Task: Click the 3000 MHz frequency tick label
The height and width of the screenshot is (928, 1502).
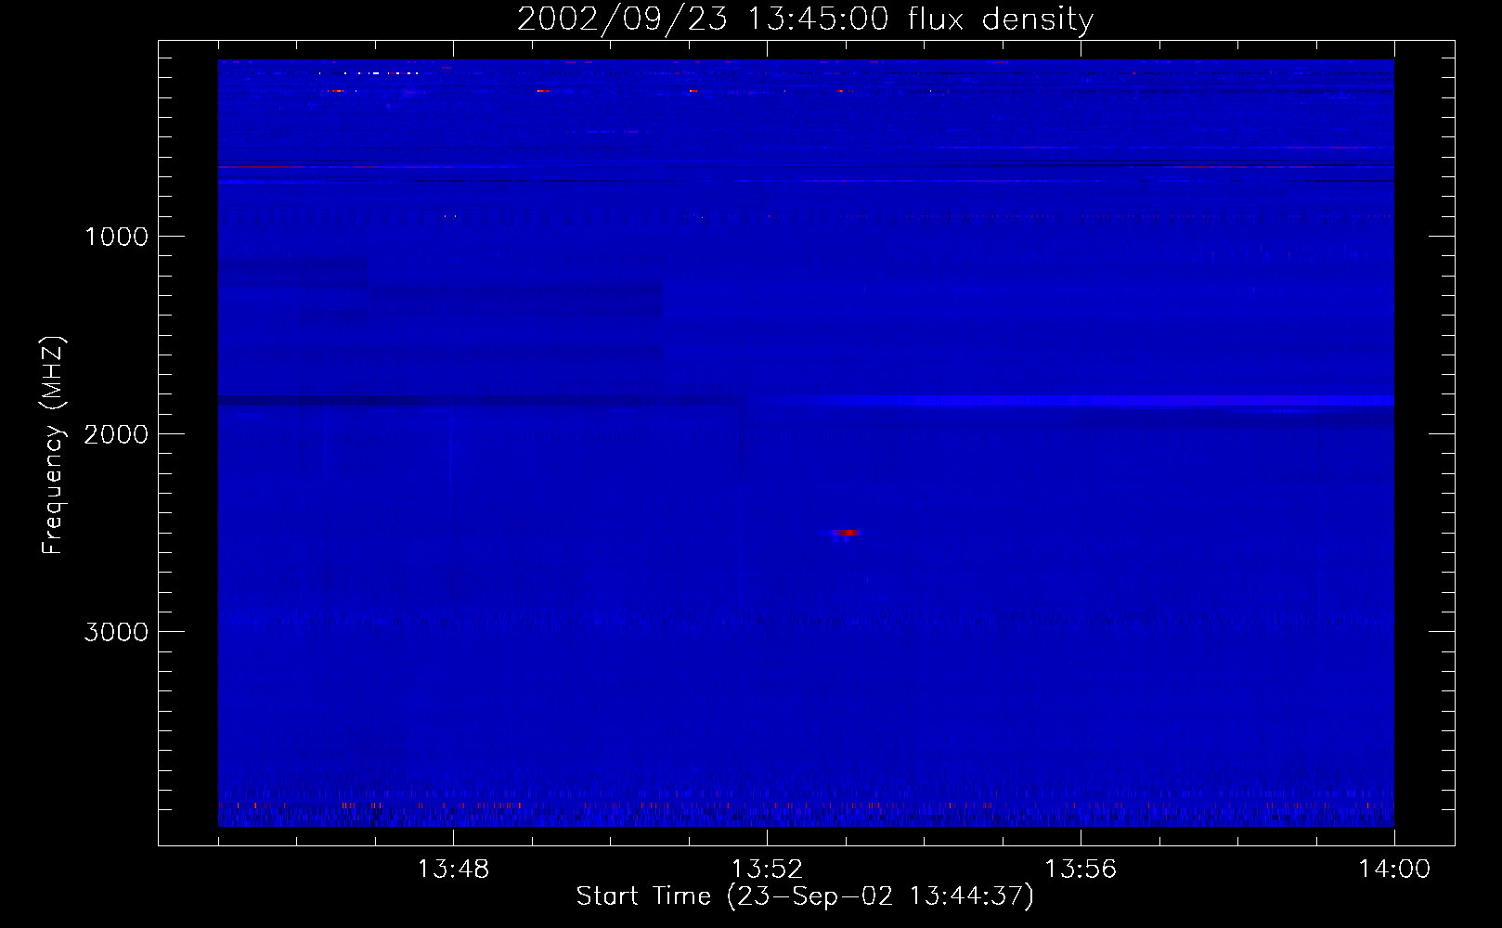Action: click(116, 632)
